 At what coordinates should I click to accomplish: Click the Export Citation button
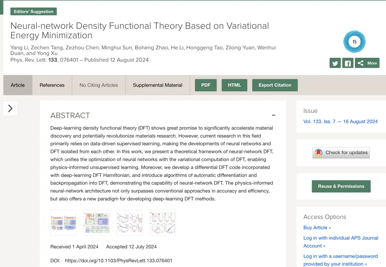click(x=275, y=85)
